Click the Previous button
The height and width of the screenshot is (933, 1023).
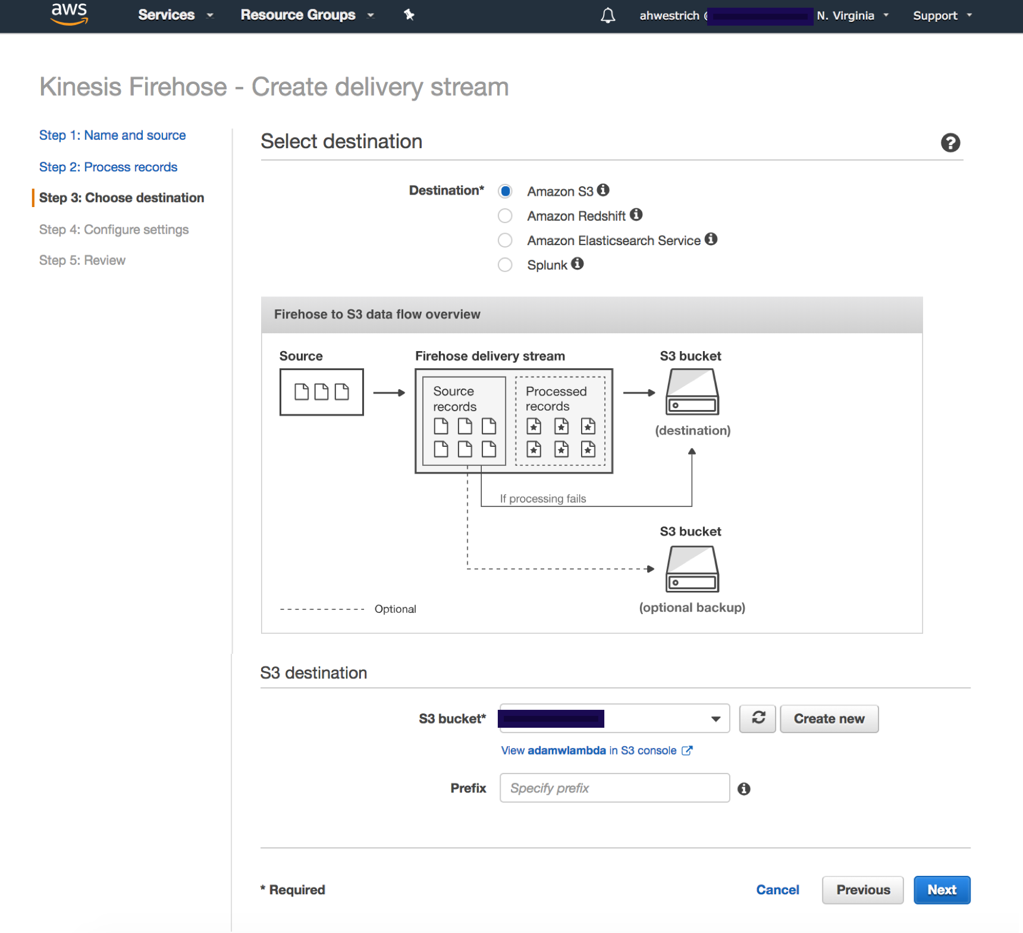pos(863,890)
